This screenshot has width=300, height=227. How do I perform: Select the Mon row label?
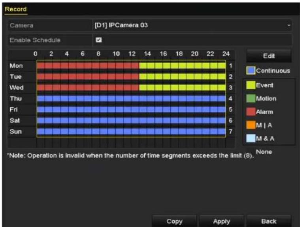pyautogui.click(x=16, y=66)
